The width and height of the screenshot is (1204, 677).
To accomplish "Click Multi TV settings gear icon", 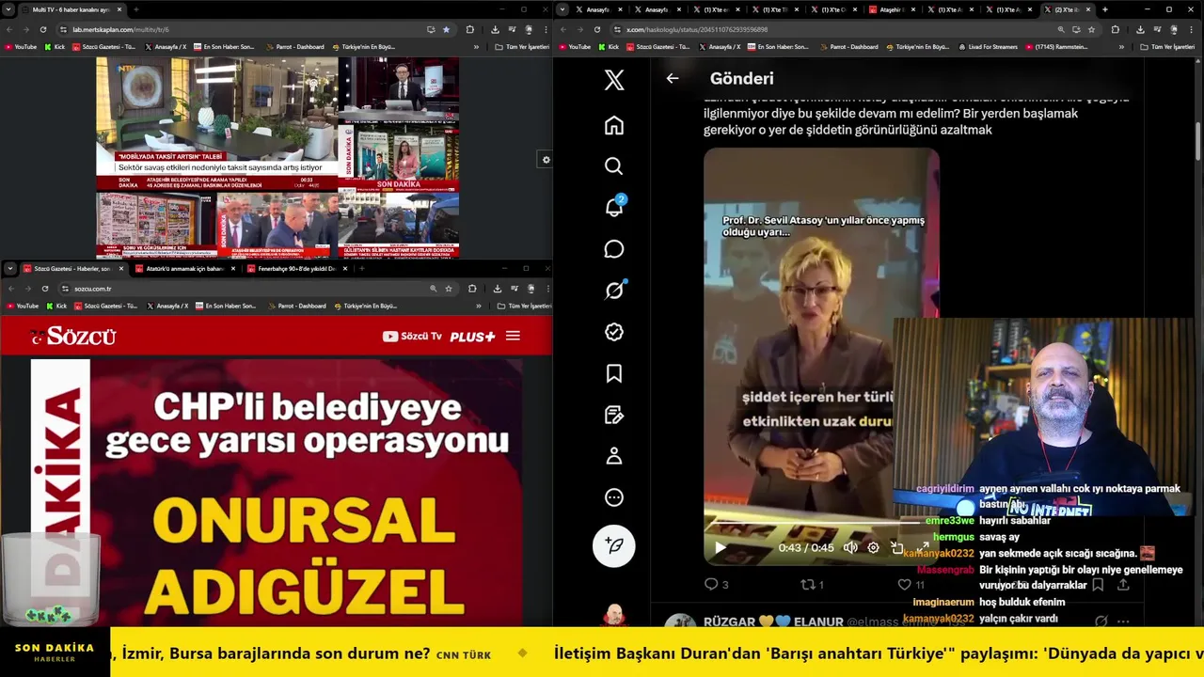I will pos(546,160).
